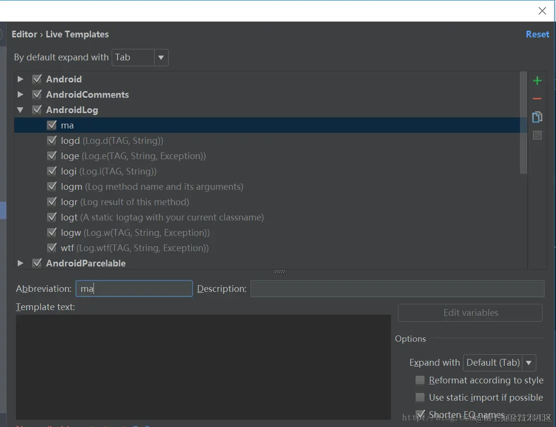Disable the logw template checkbox
The width and height of the screenshot is (556, 427).
(52, 232)
